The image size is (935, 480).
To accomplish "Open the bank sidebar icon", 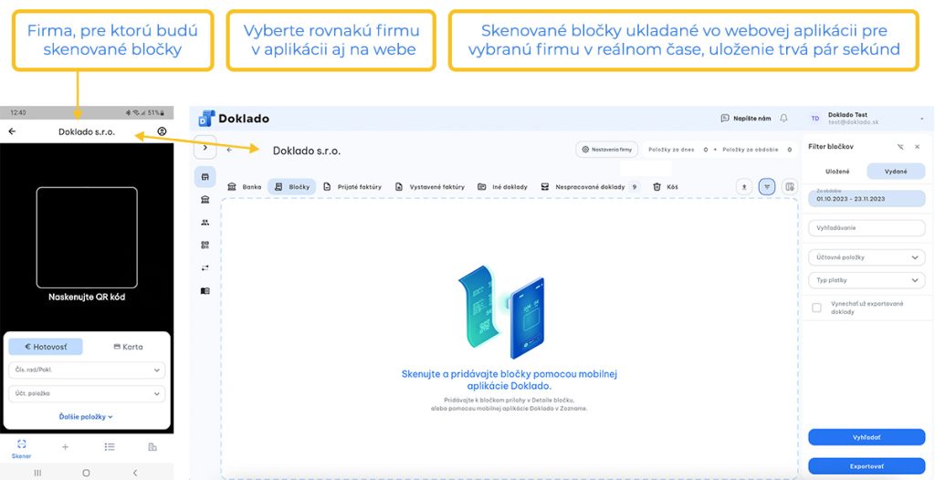I will (205, 200).
